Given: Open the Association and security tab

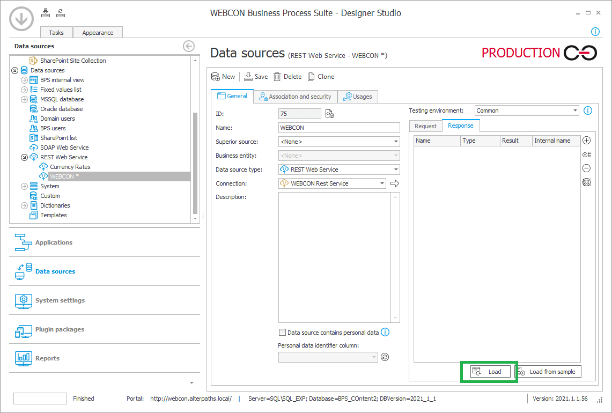Looking at the screenshot, I should coord(295,97).
